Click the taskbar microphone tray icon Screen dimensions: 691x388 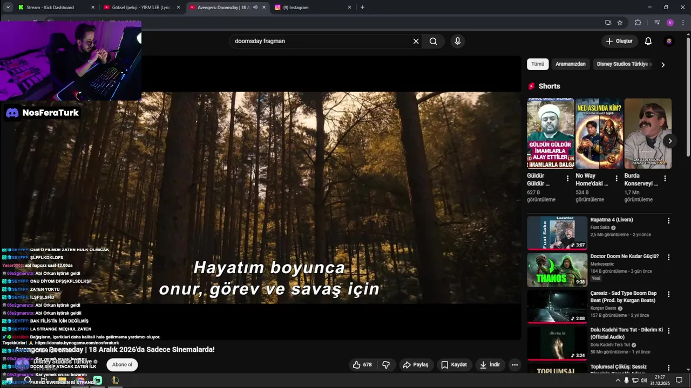point(627,380)
